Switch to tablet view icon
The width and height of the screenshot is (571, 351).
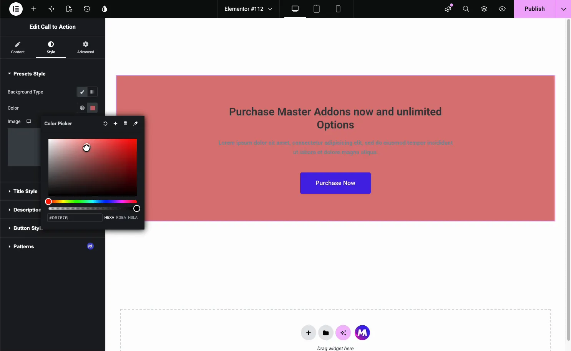coord(317,9)
